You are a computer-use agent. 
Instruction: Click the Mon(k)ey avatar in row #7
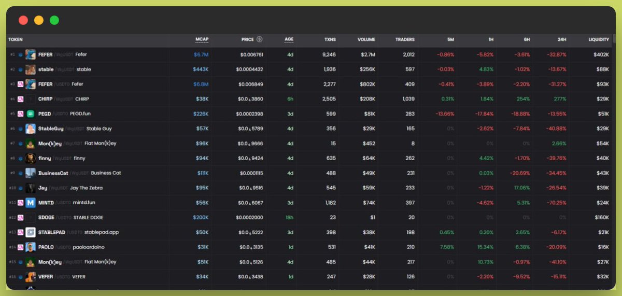tap(31, 143)
